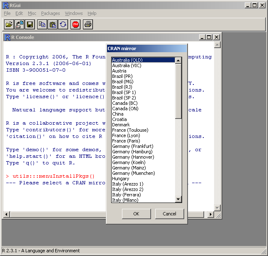
Task: Select Italy (Milano) mirror
Action: click(x=143, y=200)
